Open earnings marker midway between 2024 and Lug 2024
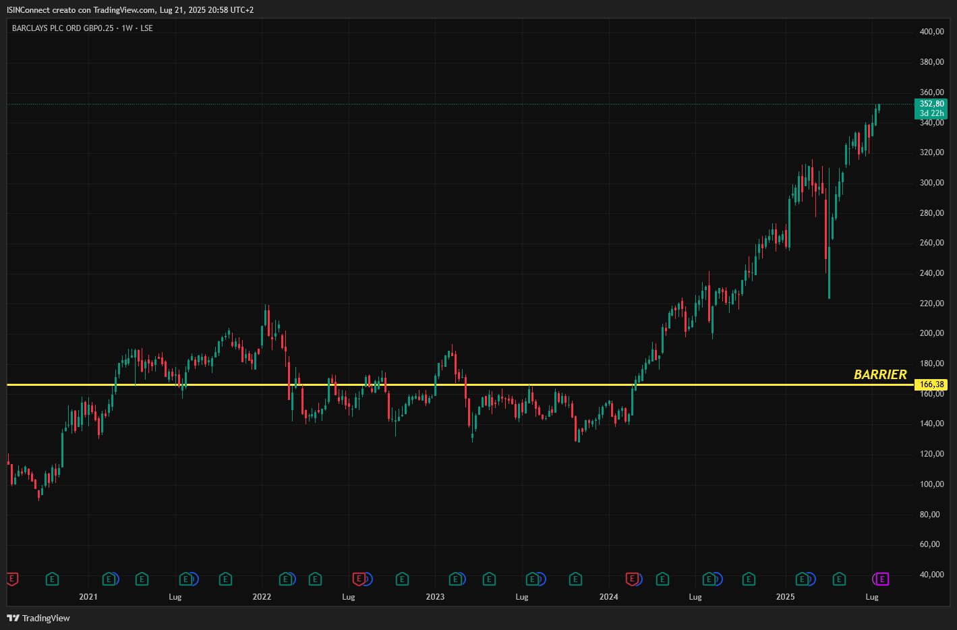The height and width of the screenshot is (630, 957). (x=662, y=579)
